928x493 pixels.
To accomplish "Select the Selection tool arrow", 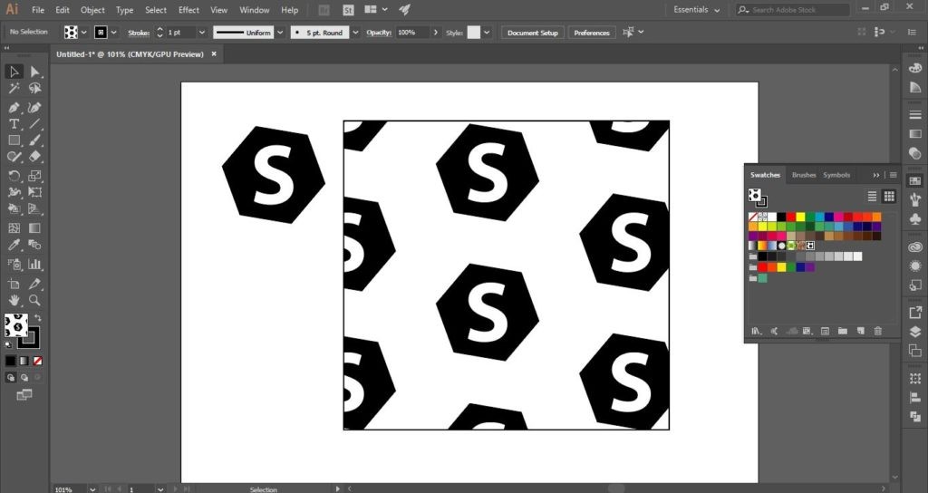I will pos(14,72).
